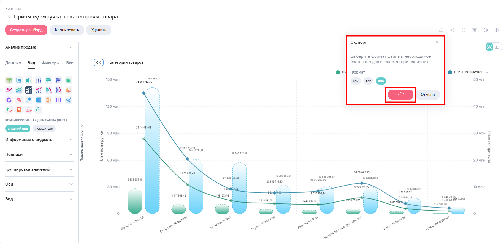Click the Создать дашборд button
The image size is (504, 243).
pyautogui.click(x=26, y=30)
